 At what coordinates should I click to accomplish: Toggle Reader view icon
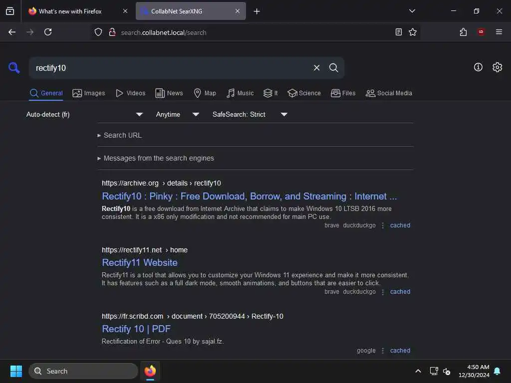(x=398, y=32)
